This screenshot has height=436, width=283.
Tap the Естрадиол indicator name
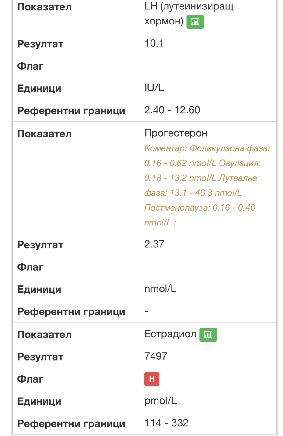pos(170,334)
